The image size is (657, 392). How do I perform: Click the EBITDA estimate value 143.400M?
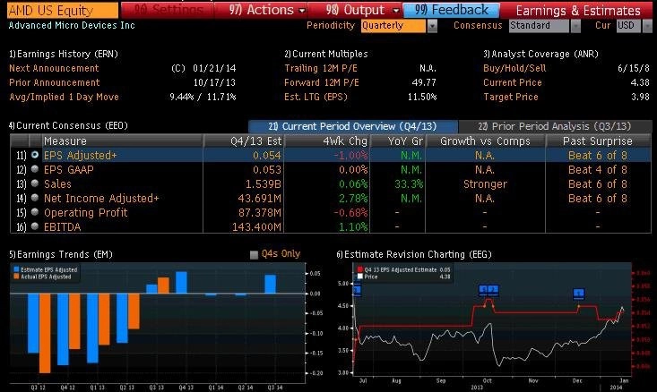(x=256, y=226)
